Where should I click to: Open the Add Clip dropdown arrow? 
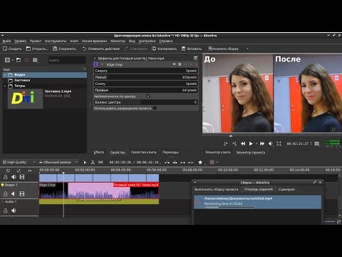pyautogui.click(x=13, y=60)
